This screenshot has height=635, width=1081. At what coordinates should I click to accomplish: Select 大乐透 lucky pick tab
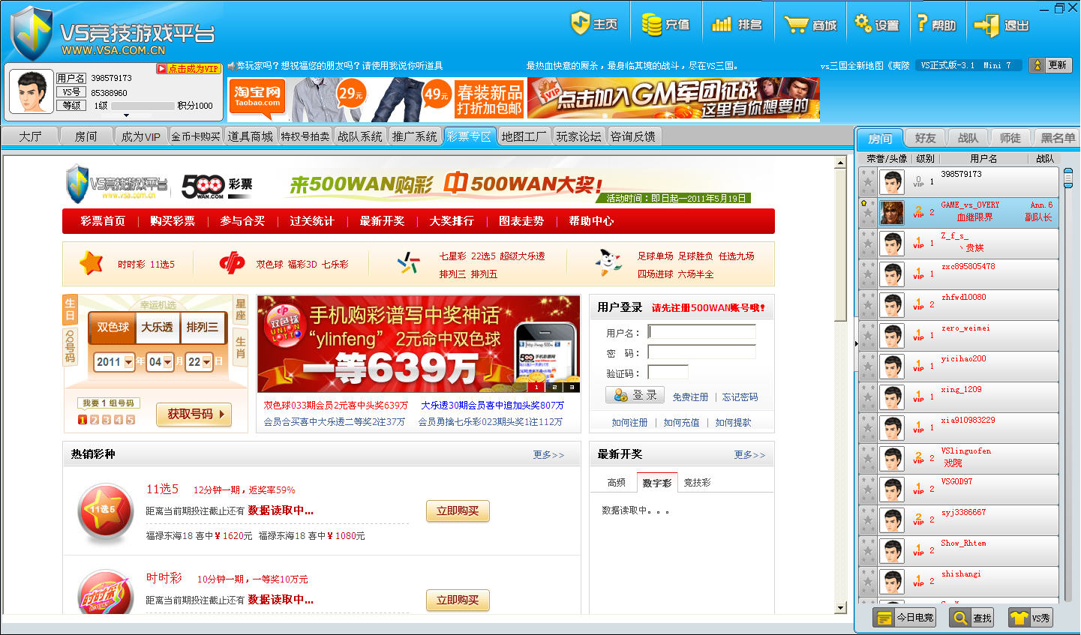[158, 328]
